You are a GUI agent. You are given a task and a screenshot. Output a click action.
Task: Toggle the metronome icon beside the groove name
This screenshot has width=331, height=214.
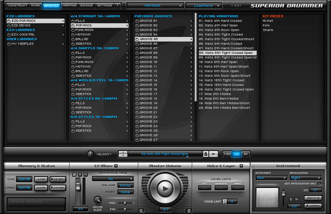coord(206,154)
